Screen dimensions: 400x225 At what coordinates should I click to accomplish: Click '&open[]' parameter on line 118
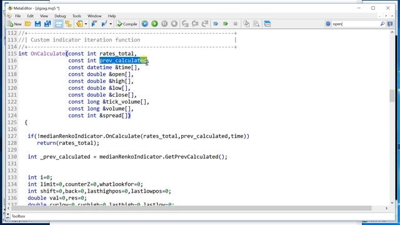(x=120, y=74)
